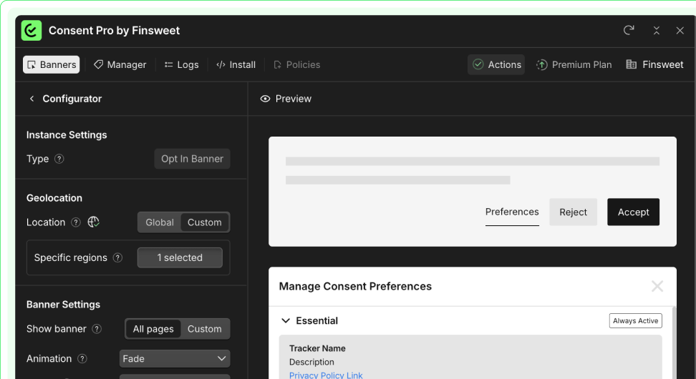Viewport: 696px width, 379px height.
Task: Select Global location option
Action: (160, 222)
